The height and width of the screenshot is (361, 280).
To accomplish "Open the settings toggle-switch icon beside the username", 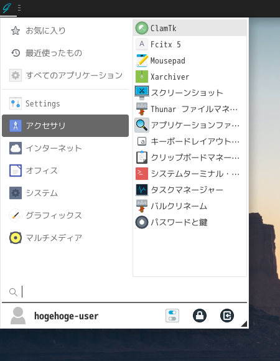I will tap(172, 316).
